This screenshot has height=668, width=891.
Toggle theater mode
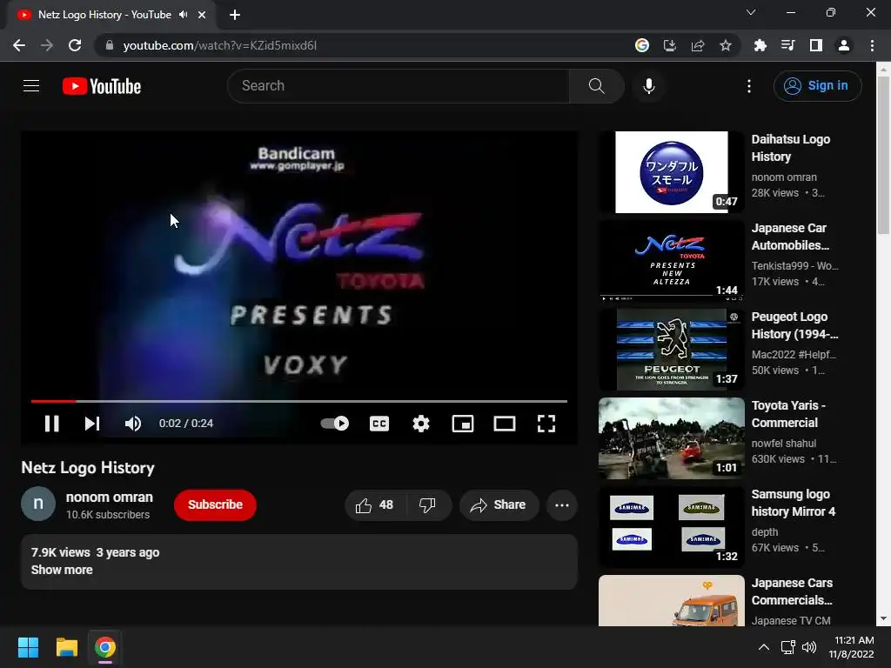coord(505,424)
